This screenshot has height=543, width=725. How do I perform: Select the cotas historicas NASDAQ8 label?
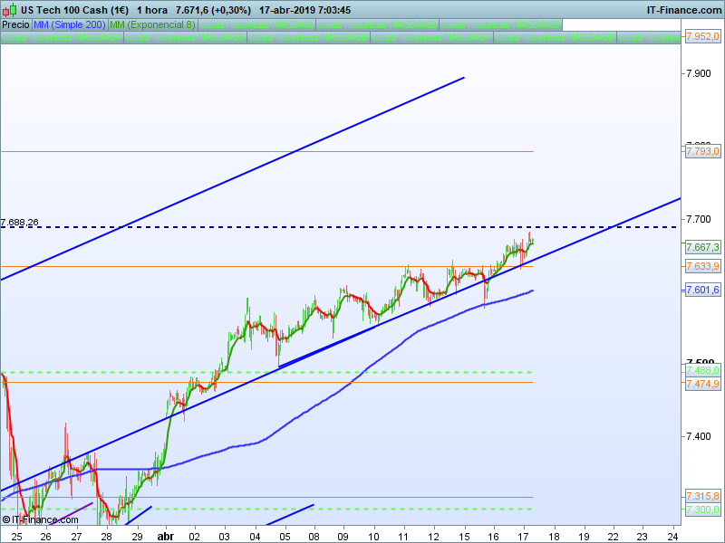click(x=555, y=37)
